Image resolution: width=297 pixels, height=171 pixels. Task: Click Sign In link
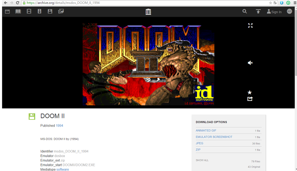(274, 12)
